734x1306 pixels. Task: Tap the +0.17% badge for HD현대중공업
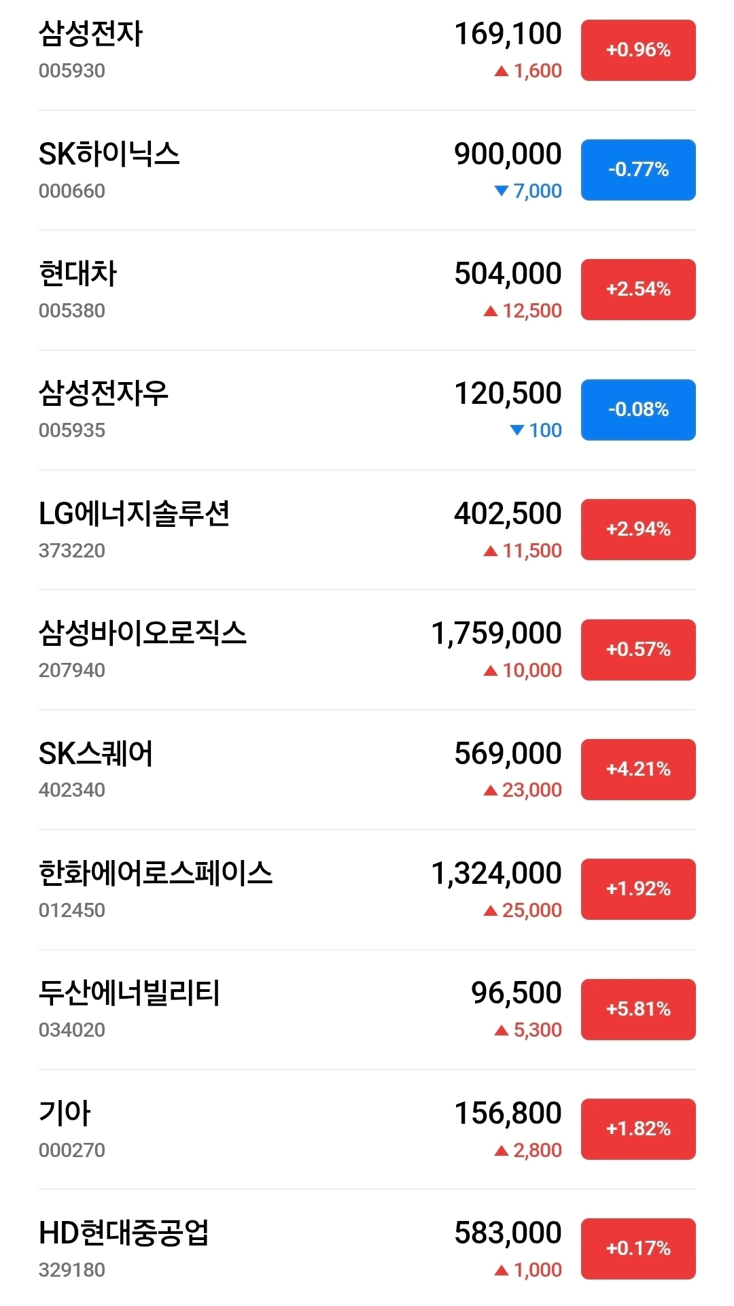[x=638, y=1249]
